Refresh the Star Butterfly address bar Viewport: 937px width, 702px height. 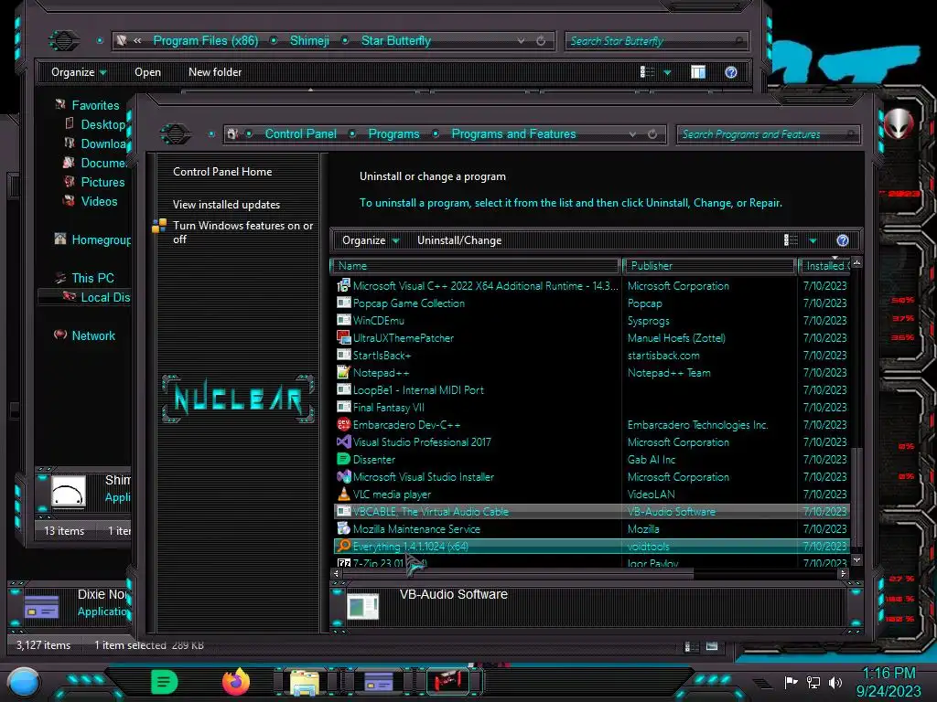[541, 41]
